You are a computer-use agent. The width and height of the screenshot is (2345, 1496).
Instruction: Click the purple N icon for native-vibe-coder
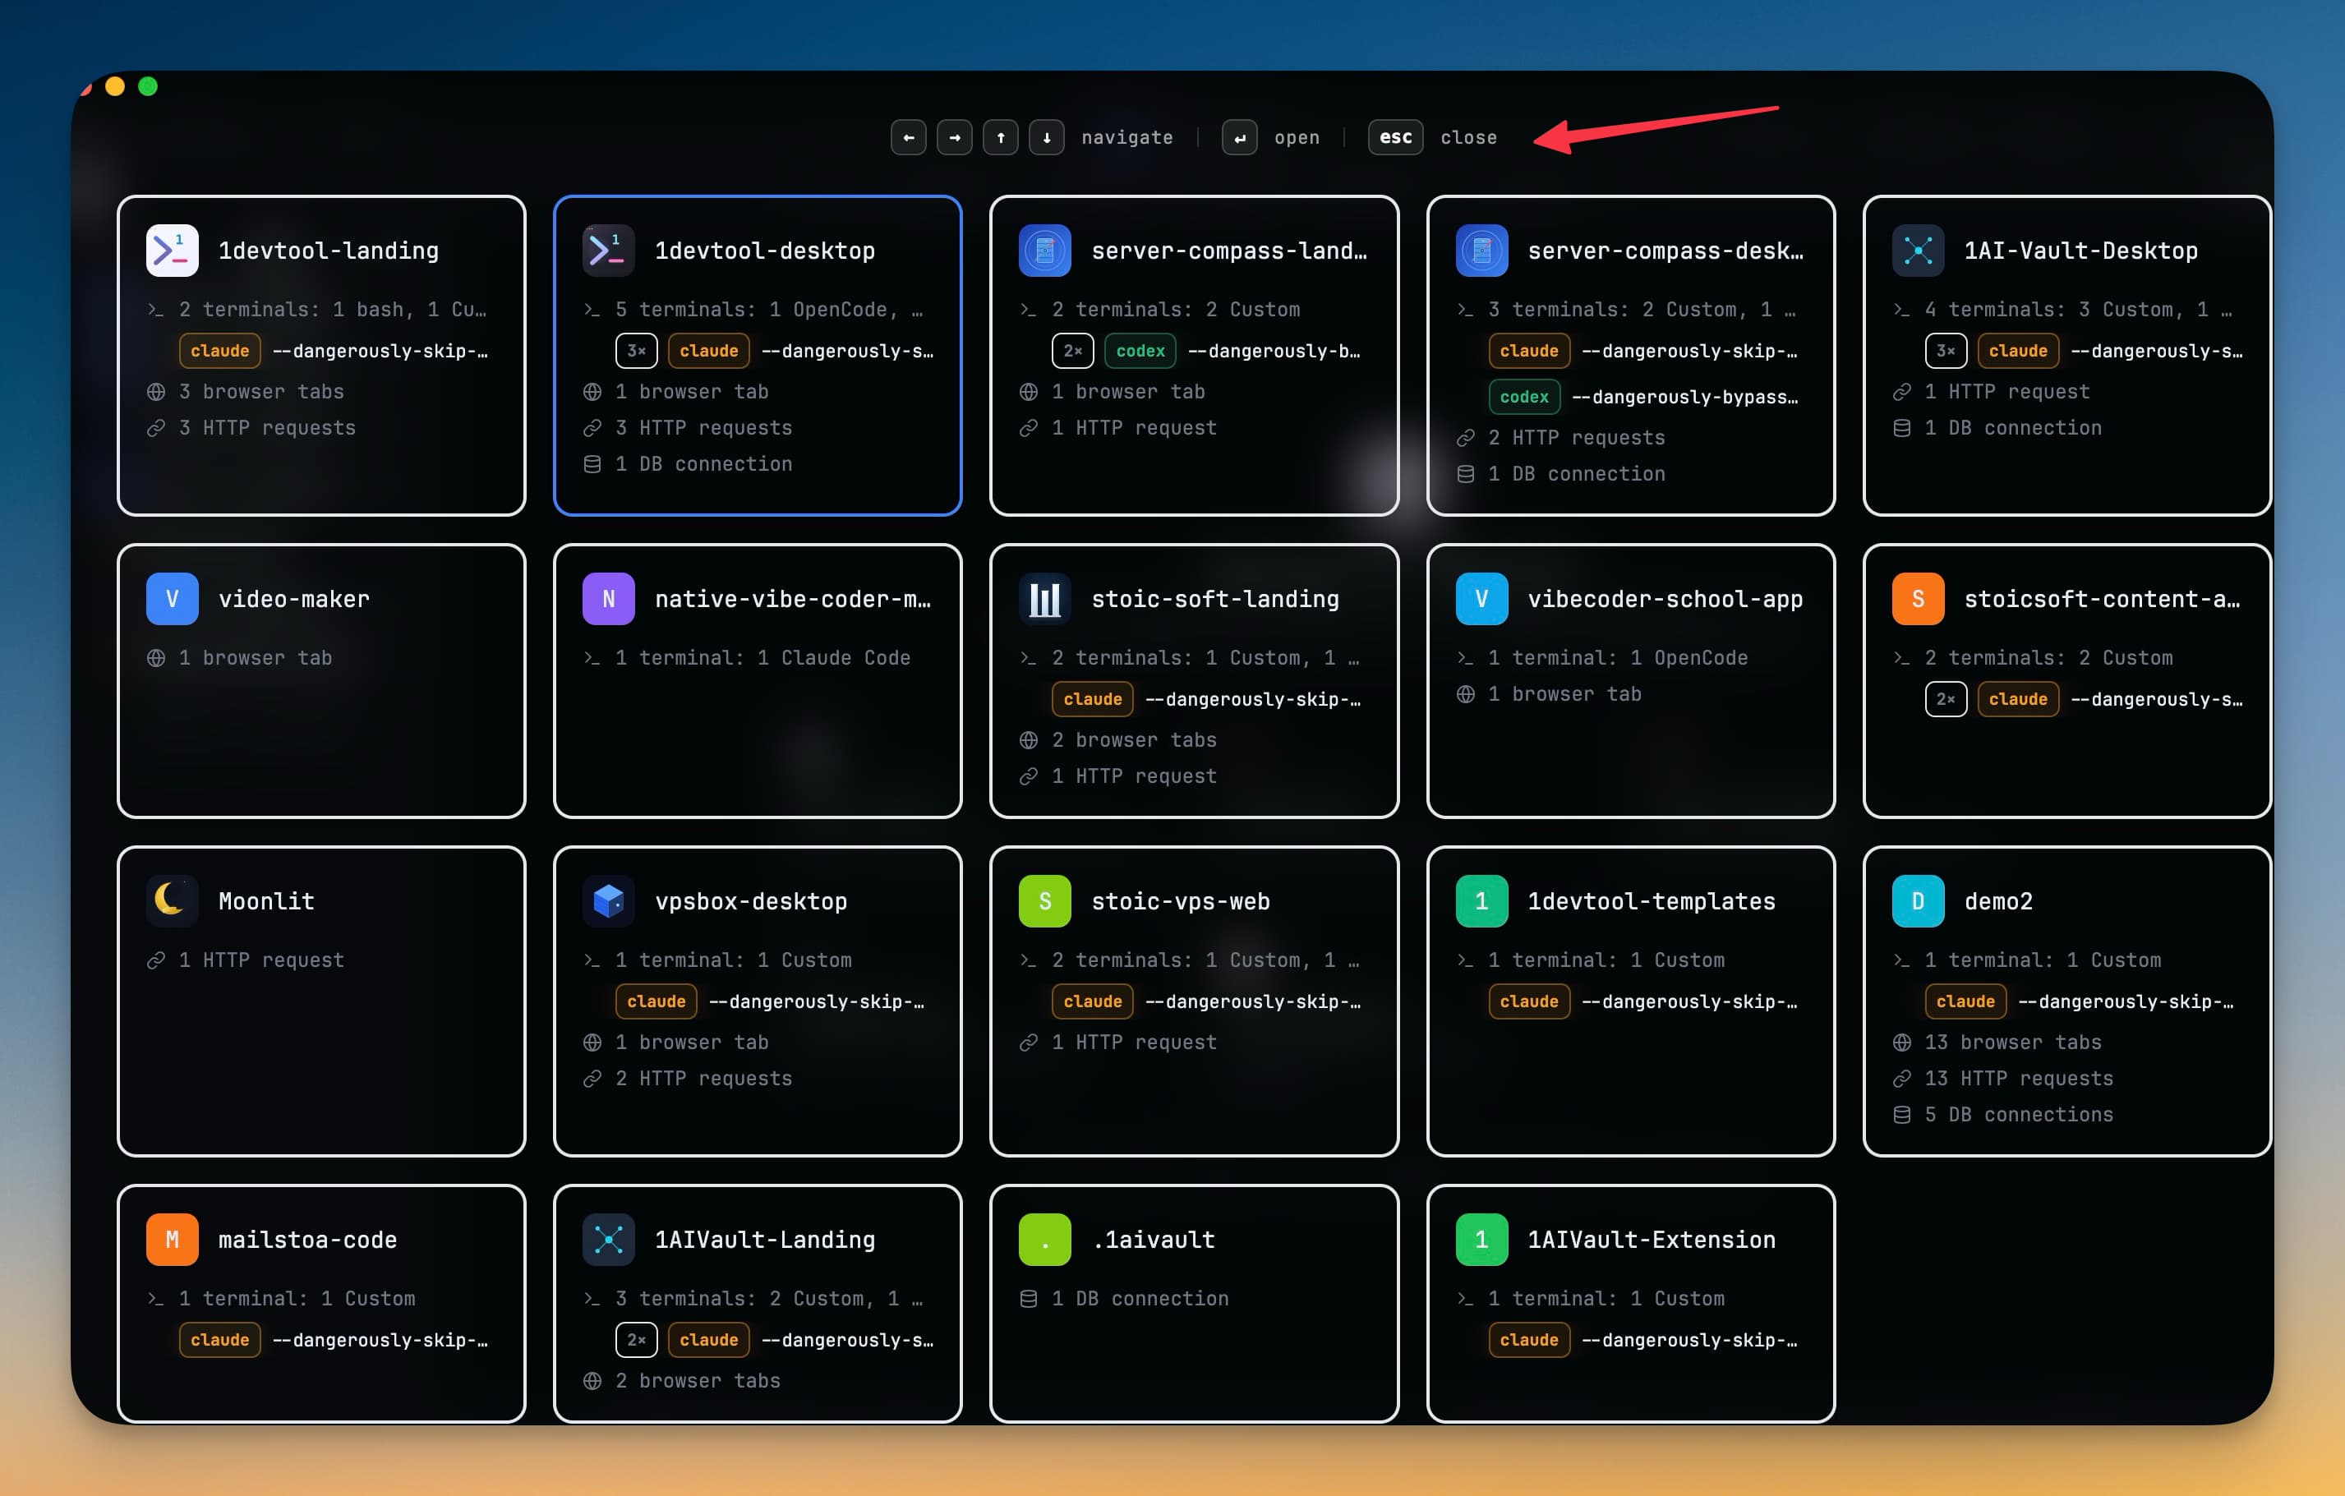(609, 599)
